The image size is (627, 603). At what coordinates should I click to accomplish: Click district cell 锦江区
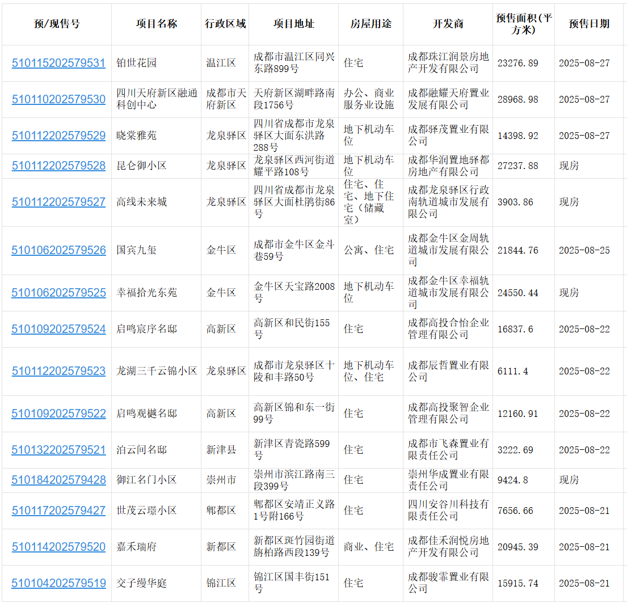coord(221,583)
